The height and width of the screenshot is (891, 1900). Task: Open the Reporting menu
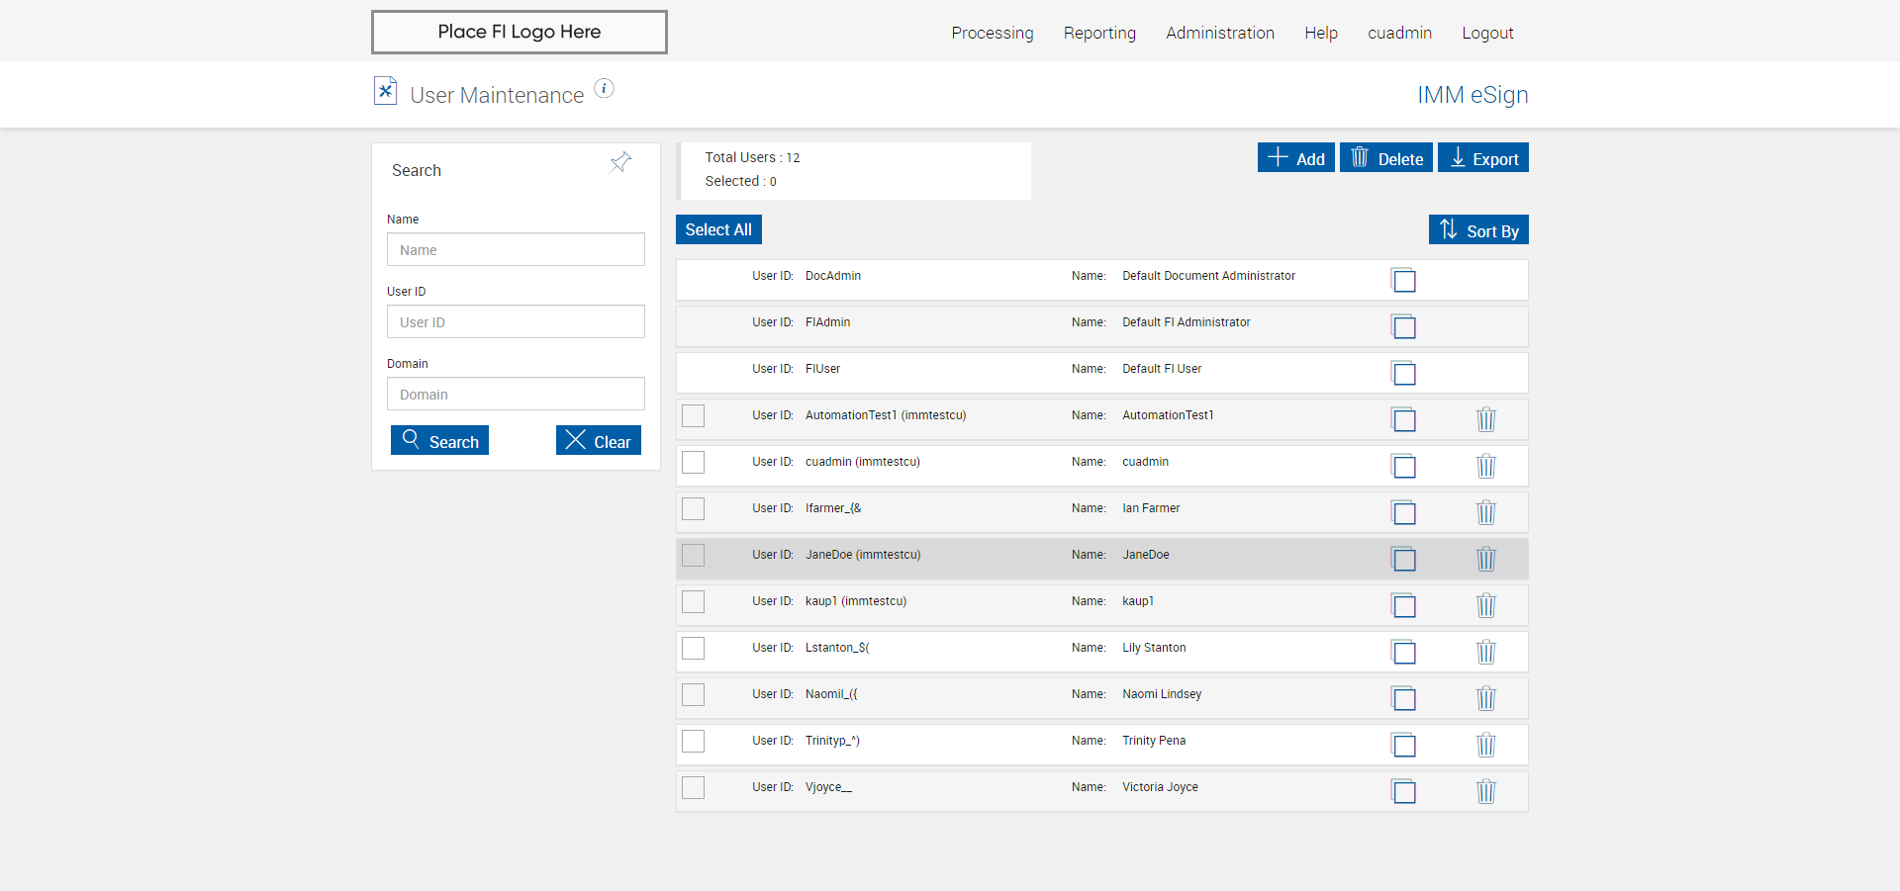tap(1099, 33)
